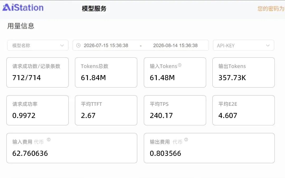Click the 平均TTFT label
This screenshot has width=285, height=178.
click(x=91, y=104)
